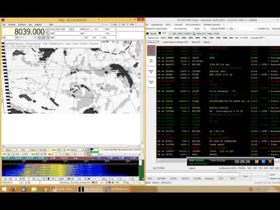This screenshot has height=210, width=280.
Task: Close the recorder overlay with the red X
Action: (270, 162)
